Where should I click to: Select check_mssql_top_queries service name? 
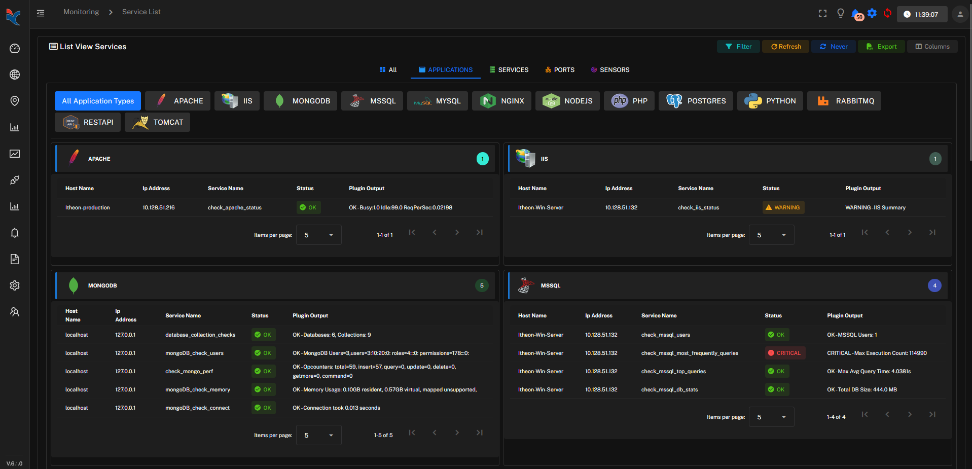point(673,371)
